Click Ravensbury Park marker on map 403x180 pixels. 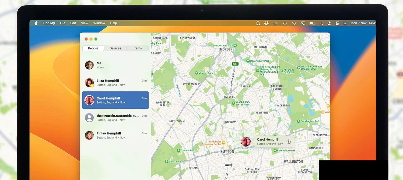click(x=248, y=61)
